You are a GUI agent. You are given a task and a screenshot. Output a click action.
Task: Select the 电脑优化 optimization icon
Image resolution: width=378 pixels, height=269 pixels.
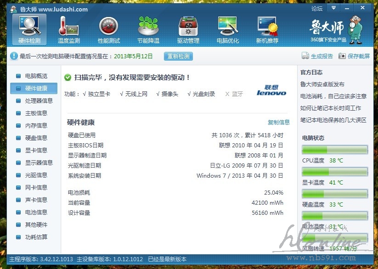click(x=227, y=26)
